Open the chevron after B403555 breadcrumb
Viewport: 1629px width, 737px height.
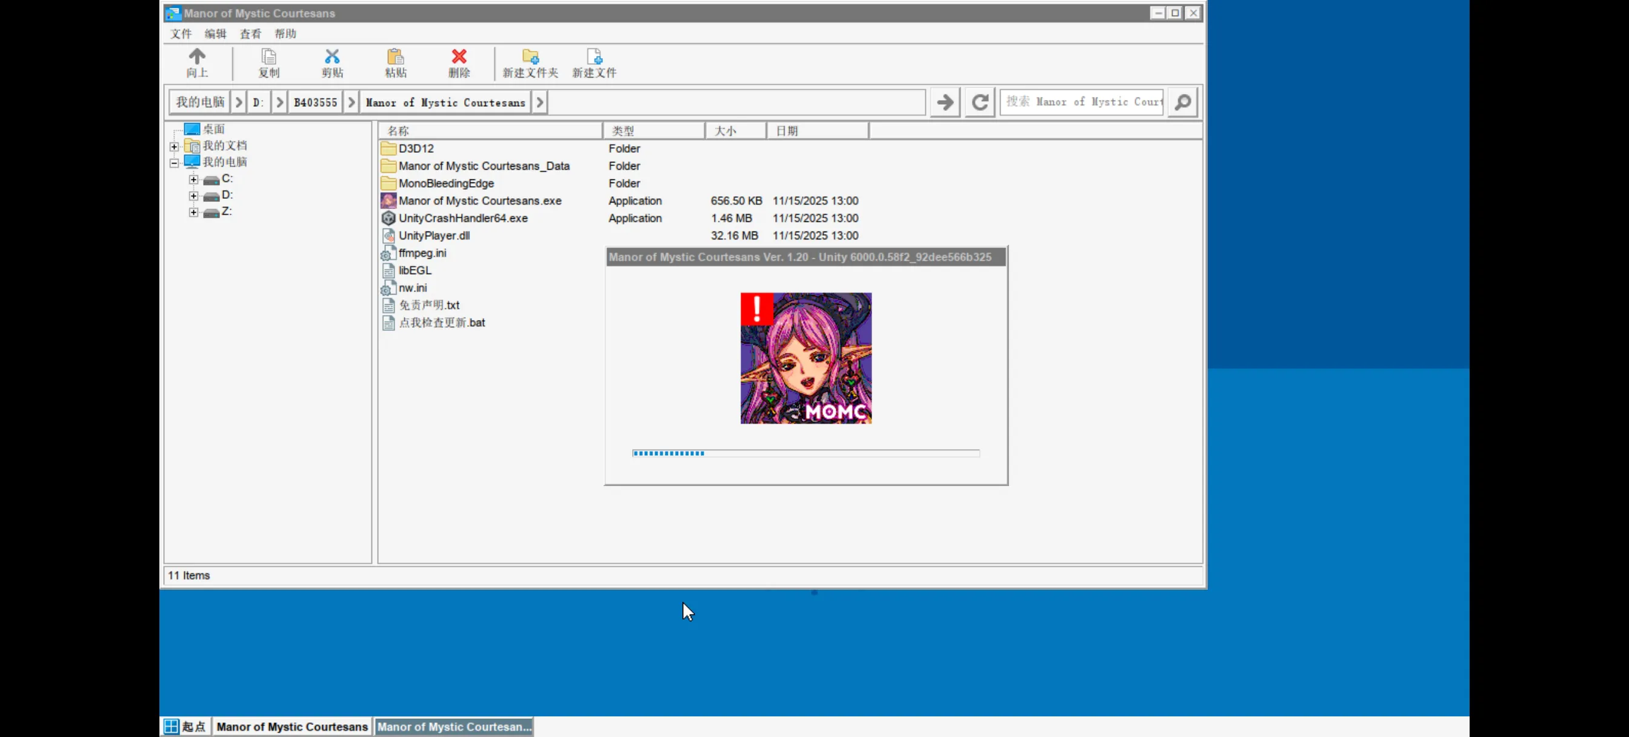tap(351, 102)
